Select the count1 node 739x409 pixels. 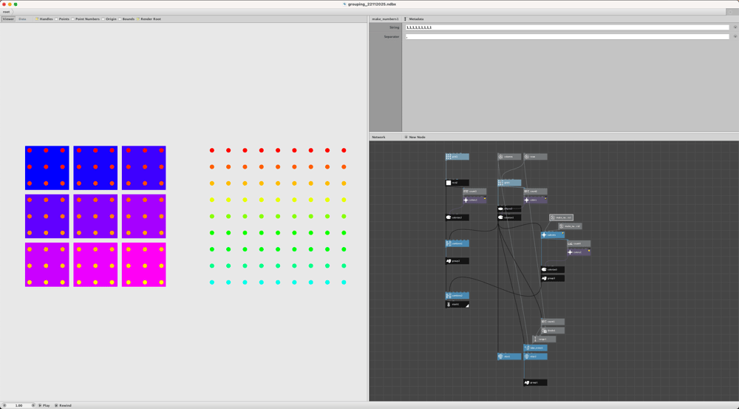552,322
